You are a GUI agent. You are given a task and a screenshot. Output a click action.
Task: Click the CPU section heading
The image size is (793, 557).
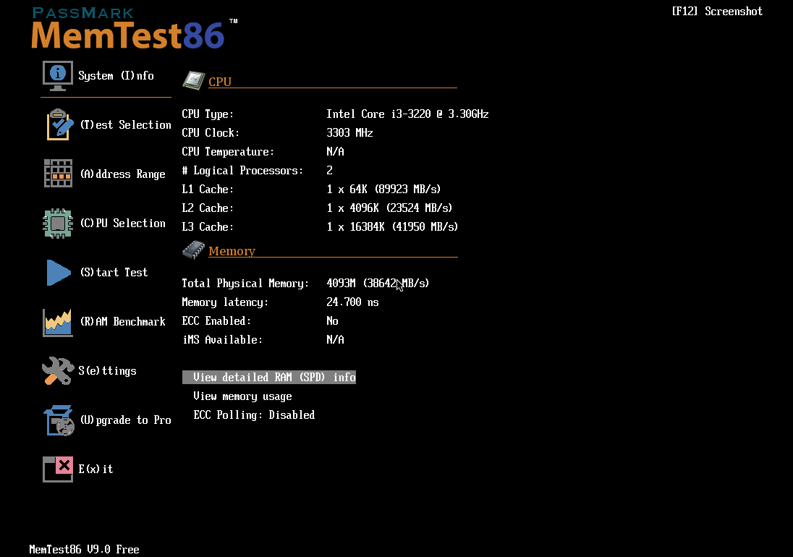coord(220,81)
